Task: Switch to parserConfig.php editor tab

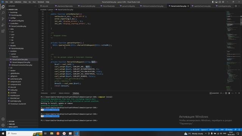Action: click(x=128, y=6)
